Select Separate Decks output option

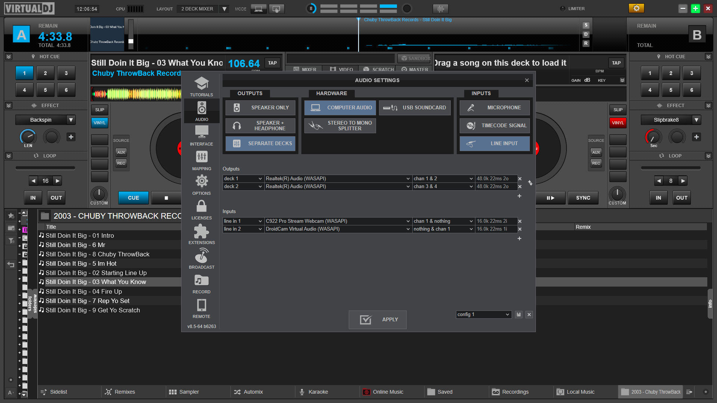[260, 144]
